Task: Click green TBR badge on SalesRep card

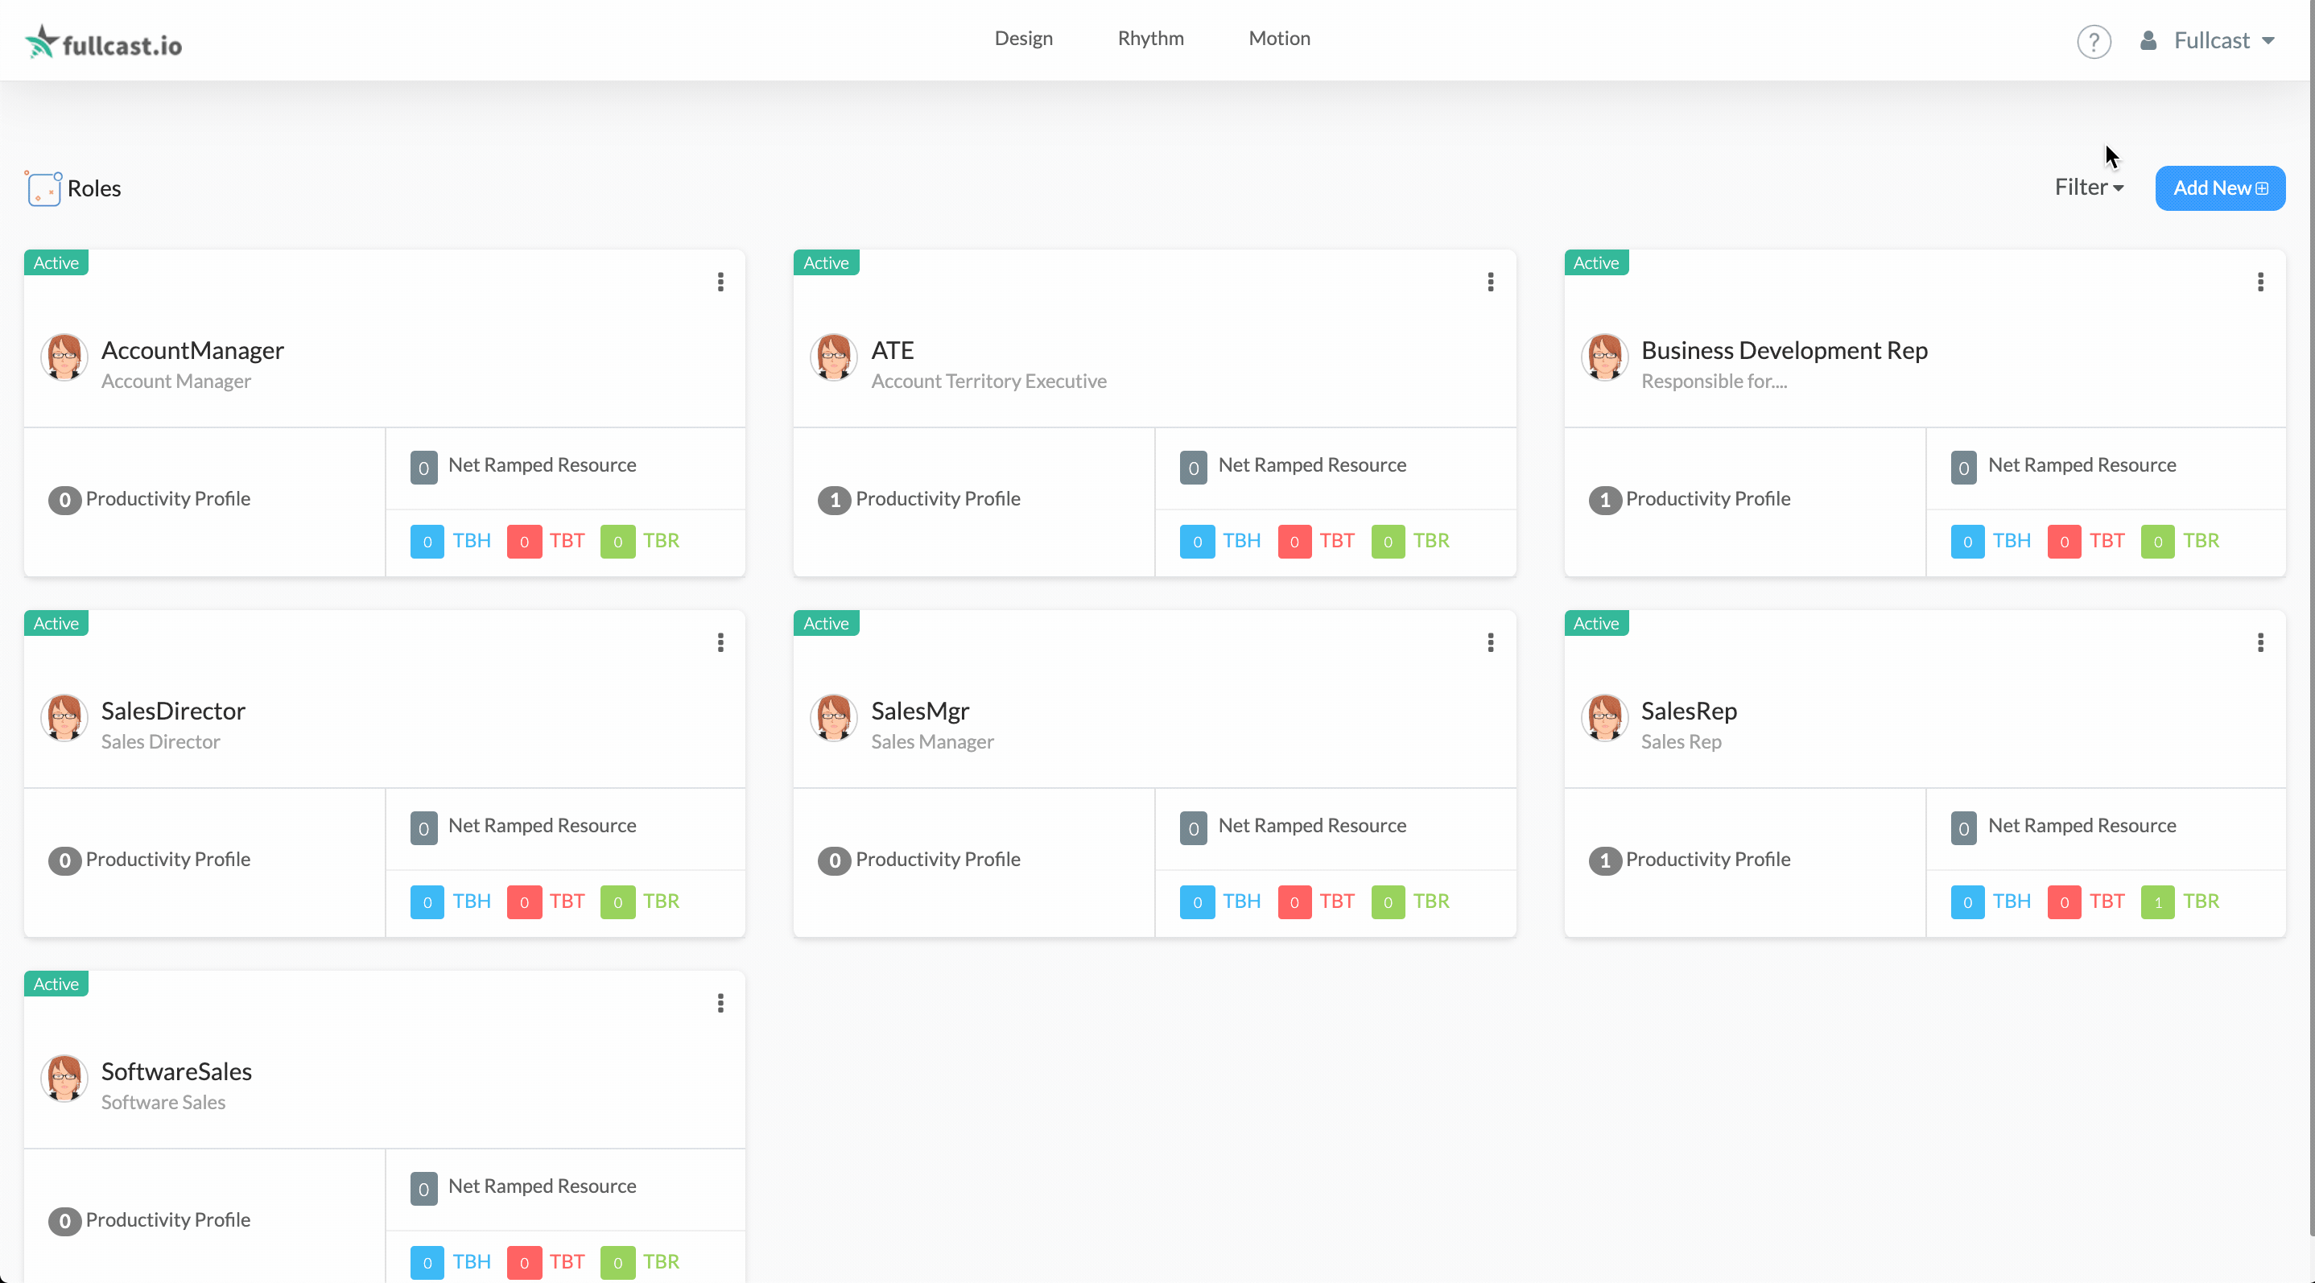Action: tap(2157, 901)
